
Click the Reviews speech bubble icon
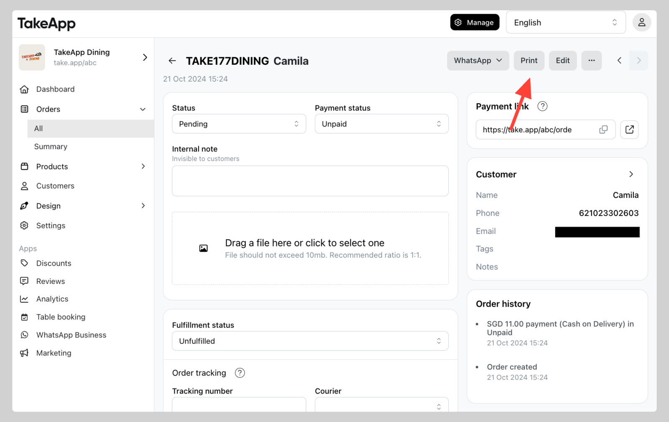tap(24, 281)
